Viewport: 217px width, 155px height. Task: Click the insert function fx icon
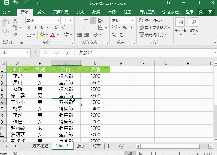coord(68,53)
